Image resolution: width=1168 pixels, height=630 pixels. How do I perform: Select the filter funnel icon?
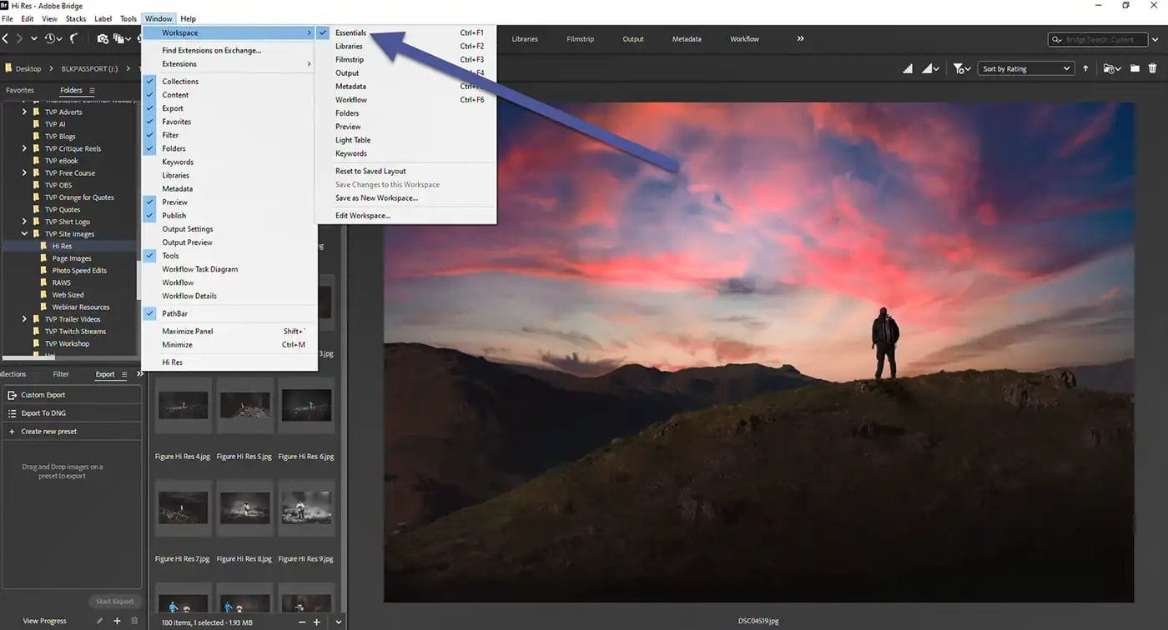[959, 68]
